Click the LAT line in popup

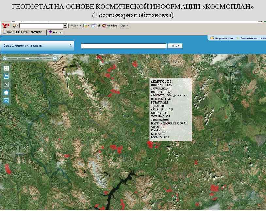tap(158, 134)
